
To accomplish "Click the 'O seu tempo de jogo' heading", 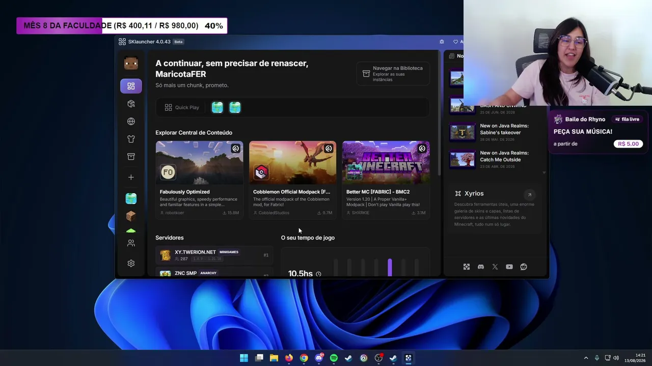I will [308, 238].
